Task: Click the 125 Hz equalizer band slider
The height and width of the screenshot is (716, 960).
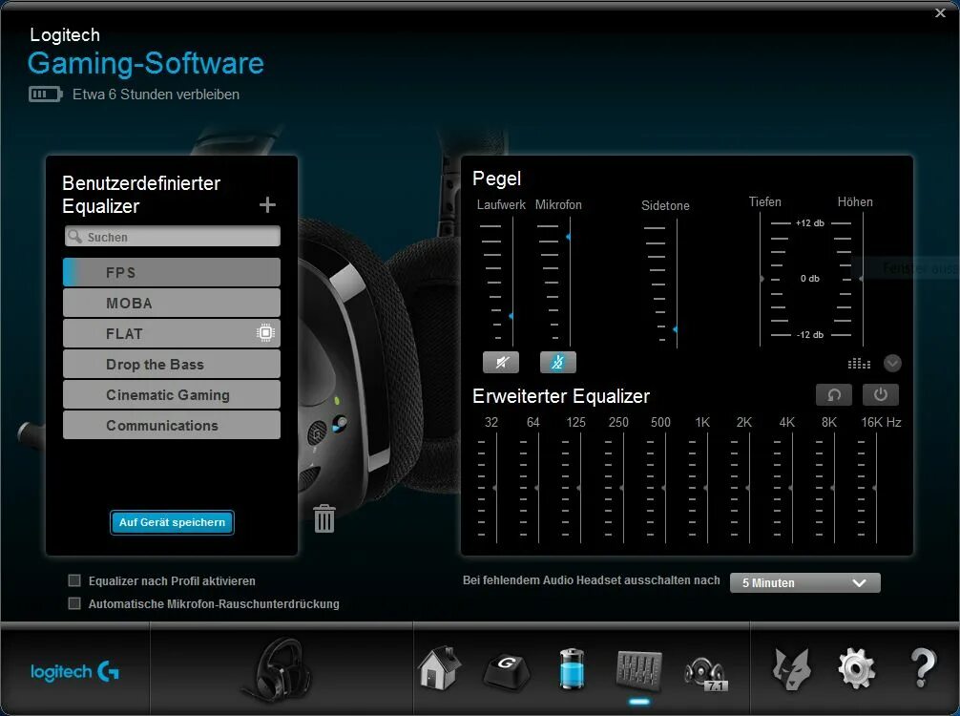Action: tap(580, 488)
